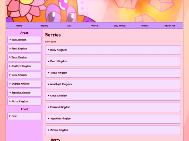Follow the Ruby Kingdom sidebar link
189x141 pixels.
[19, 40]
